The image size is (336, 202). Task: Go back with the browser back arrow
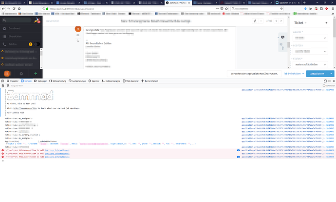pos(3,9)
